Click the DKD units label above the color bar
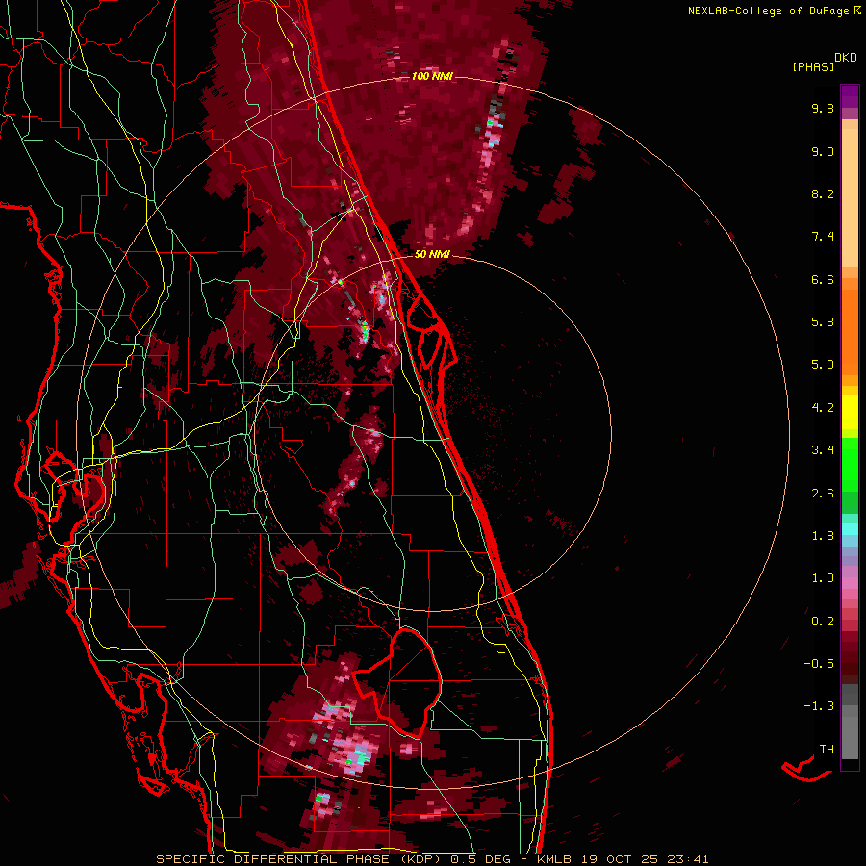Screen dimensions: 866x866 (x=846, y=58)
